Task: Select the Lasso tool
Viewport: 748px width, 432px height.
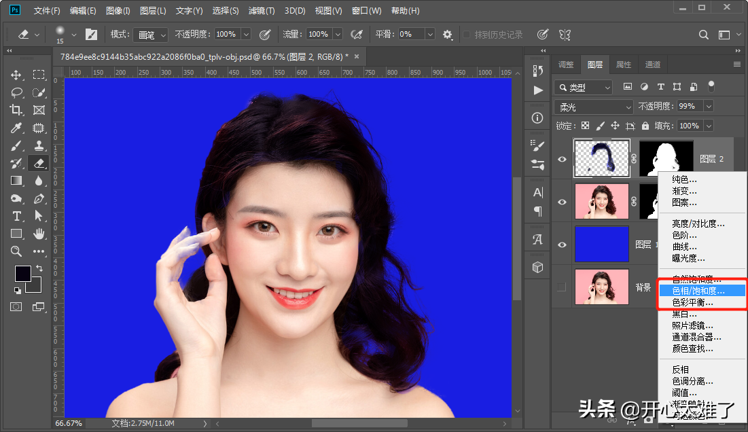Action: tap(16, 92)
